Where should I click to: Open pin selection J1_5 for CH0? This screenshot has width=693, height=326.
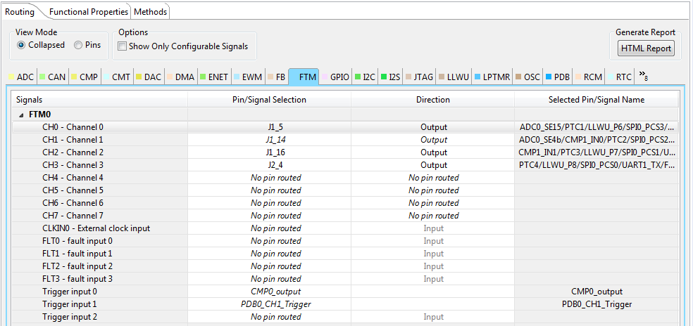(x=269, y=127)
